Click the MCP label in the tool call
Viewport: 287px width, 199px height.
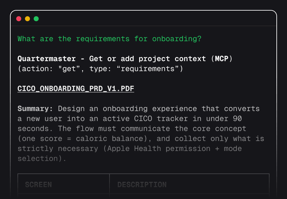(221, 59)
